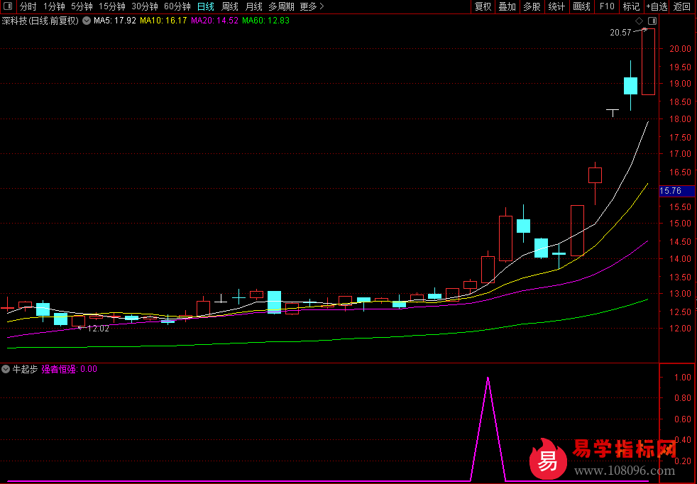The height and width of the screenshot is (484, 697).
Task: Switch to 分时 intraday view
Action: pos(28,6)
